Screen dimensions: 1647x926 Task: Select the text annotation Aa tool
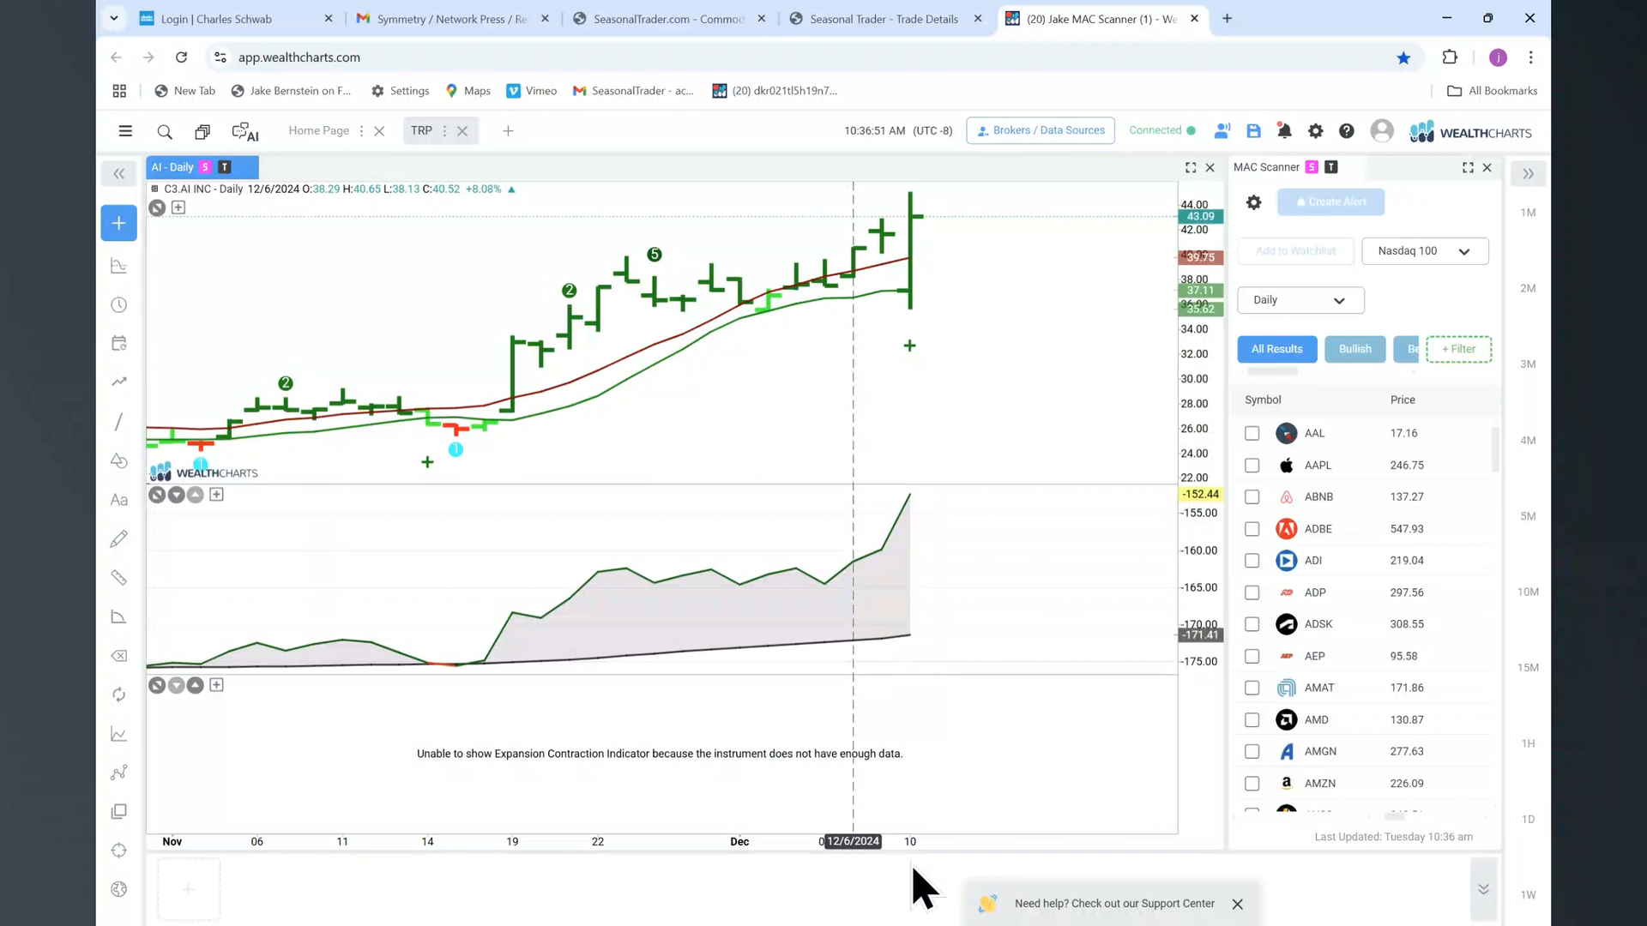pyautogui.click(x=119, y=500)
